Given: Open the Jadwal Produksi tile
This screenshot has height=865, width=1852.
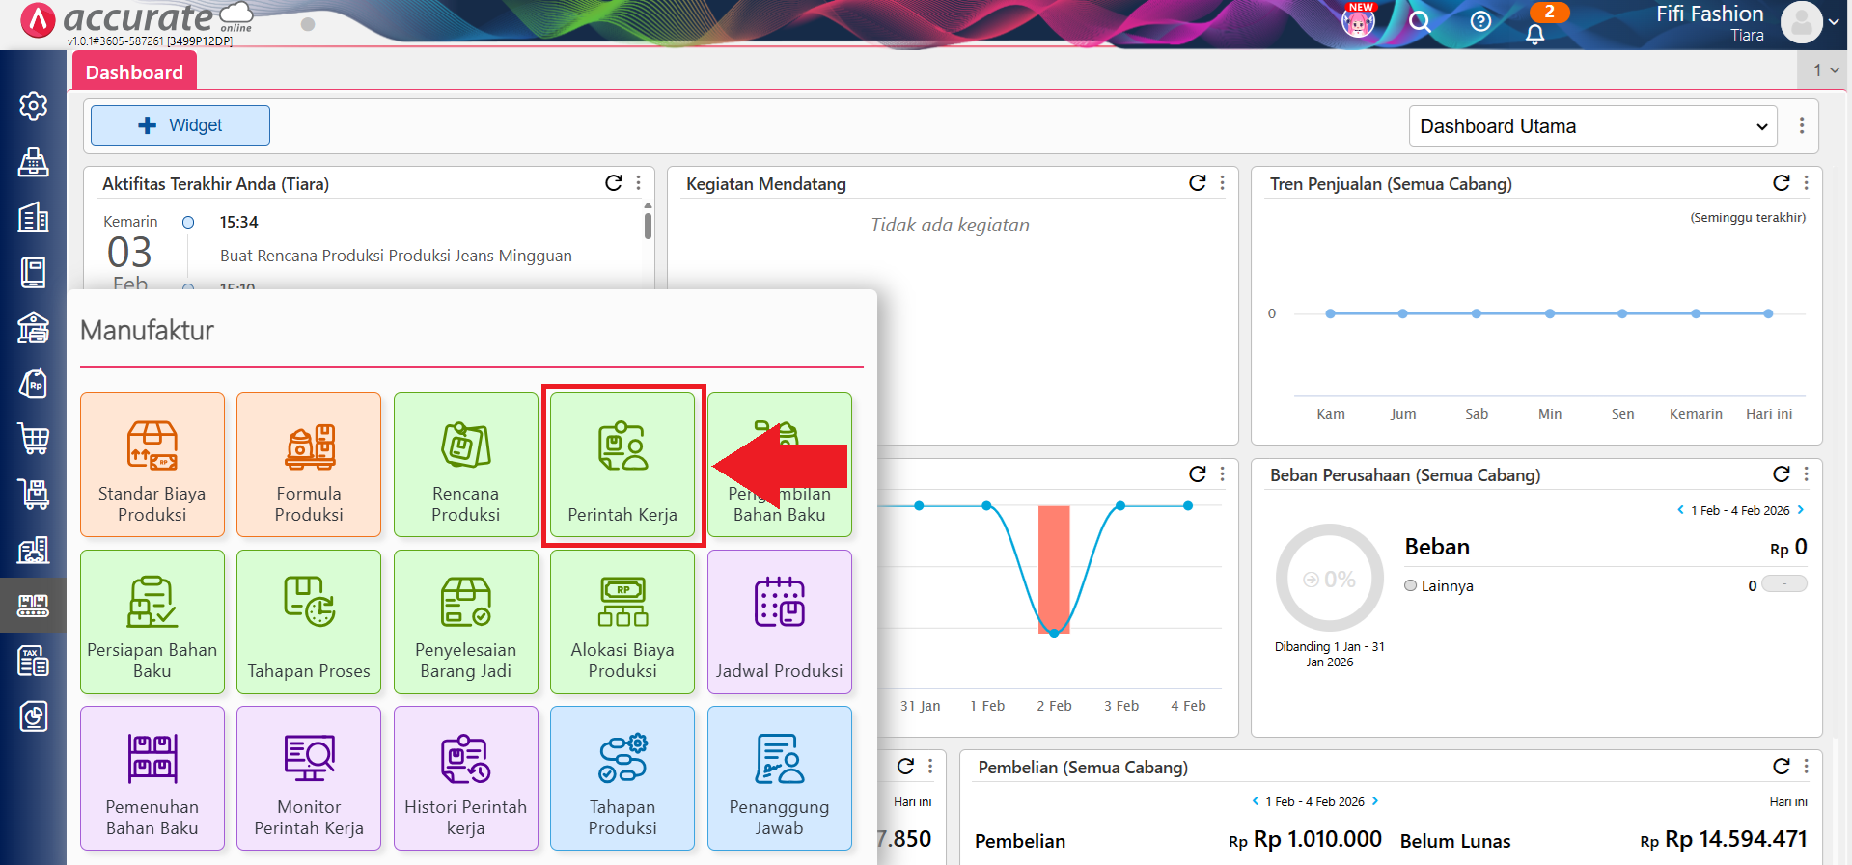Looking at the screenshot, I should click(779, 622).
